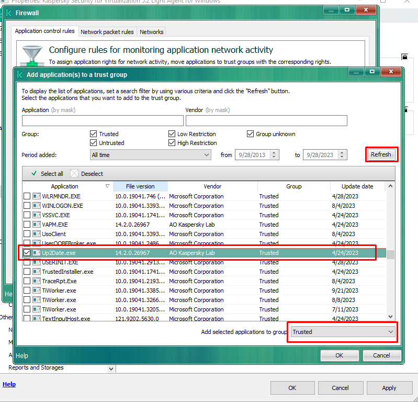Click icon of TiWorker.exe dated 9/21/2023
418x402 pixels.
coord(36,291)
